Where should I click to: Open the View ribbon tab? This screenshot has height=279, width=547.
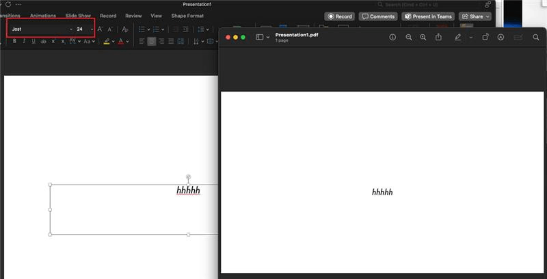(x=157, y=16)
